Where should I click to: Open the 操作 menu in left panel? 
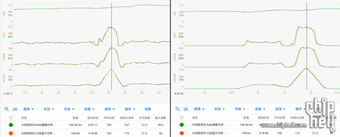[x=130, y=109]
